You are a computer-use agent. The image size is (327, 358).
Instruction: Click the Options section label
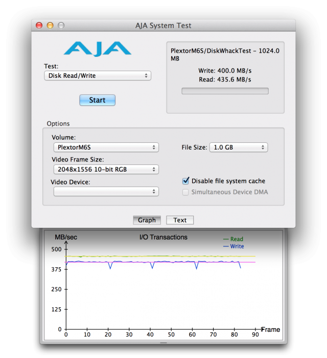[58, 123]
